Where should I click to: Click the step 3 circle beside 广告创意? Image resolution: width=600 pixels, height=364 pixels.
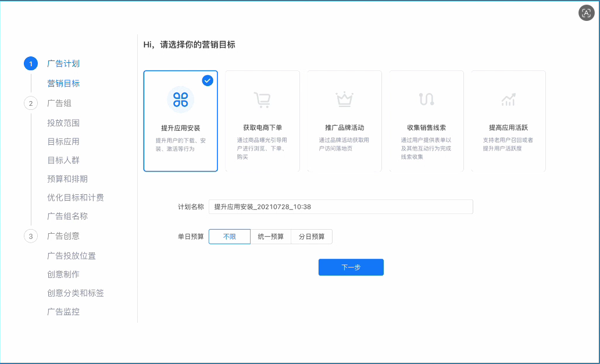click(x=30, y=236)
